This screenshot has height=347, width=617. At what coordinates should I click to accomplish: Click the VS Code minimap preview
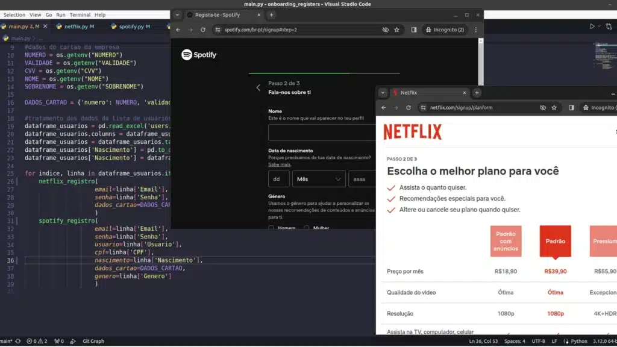[x=605, y=55]
